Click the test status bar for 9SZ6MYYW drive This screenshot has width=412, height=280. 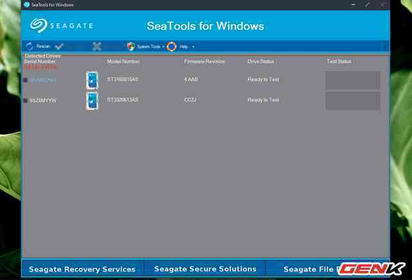353,101
